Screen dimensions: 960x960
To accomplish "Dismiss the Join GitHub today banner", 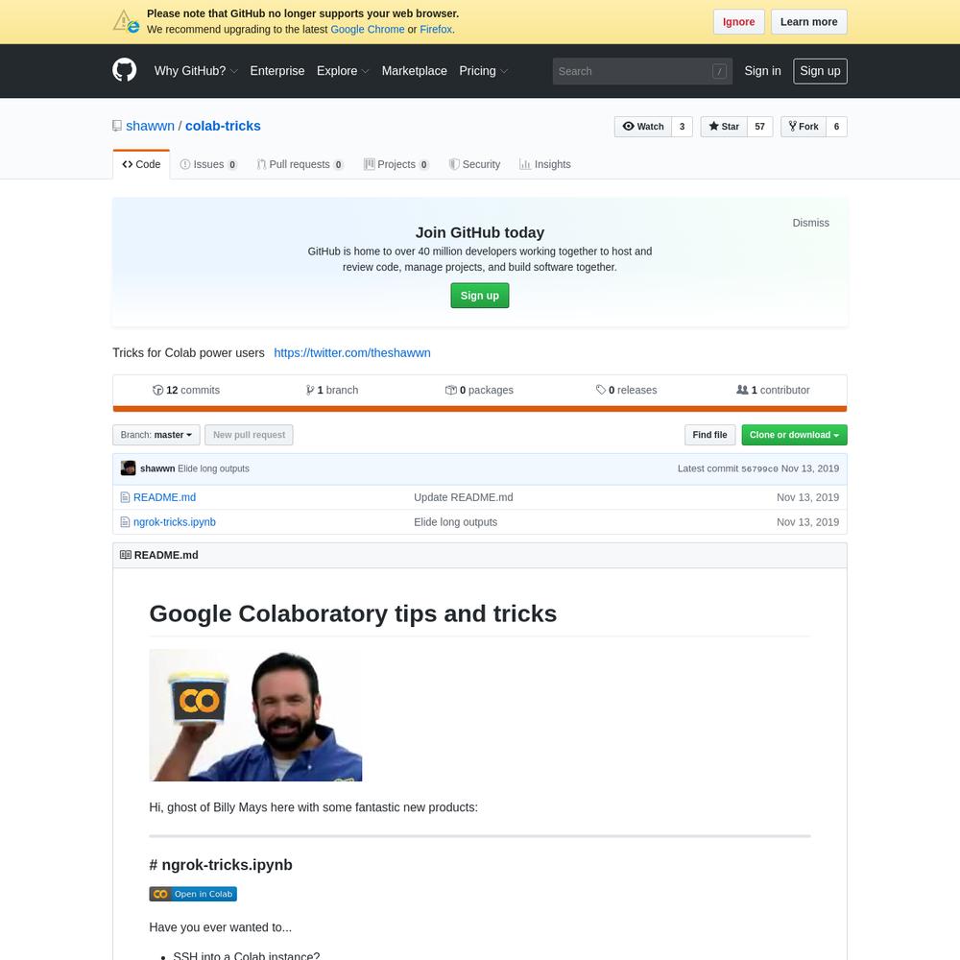I will tap(810, 223).
